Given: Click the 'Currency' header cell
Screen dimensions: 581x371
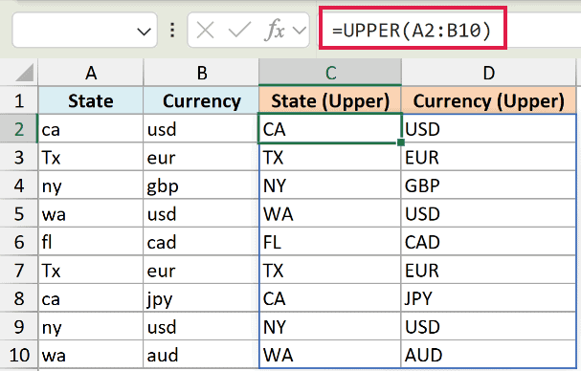Looking at the screenshot, I should 201,100.
